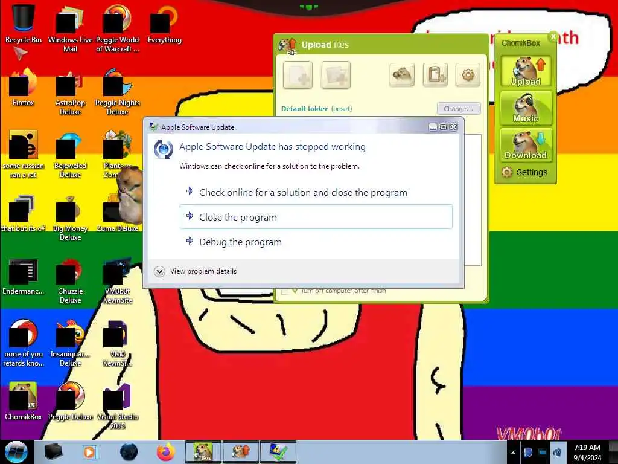
Task: Open media player from the taskbar
Action: point(90,452)
